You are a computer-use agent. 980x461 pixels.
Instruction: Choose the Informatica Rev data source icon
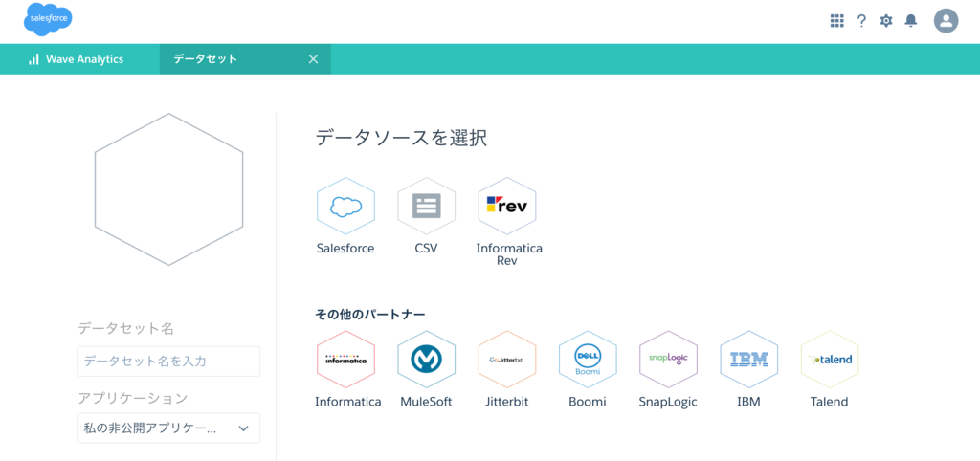tap(507, 207)
